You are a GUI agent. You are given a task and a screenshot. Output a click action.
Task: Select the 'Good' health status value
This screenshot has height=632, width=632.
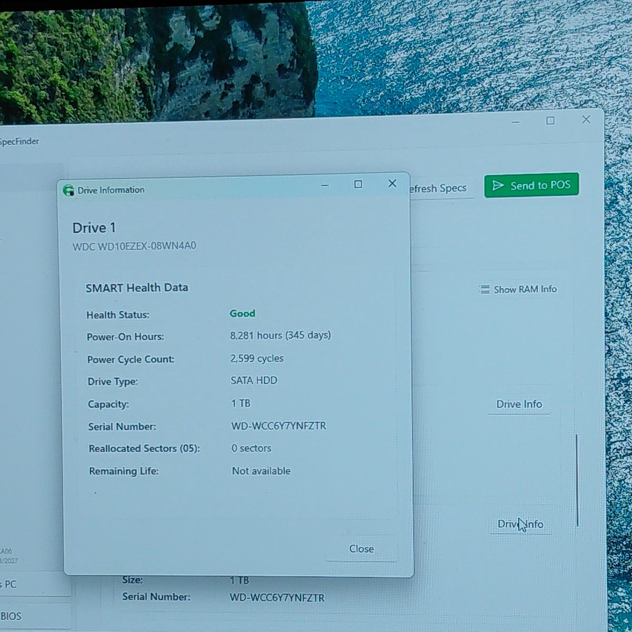pos(242,313)
